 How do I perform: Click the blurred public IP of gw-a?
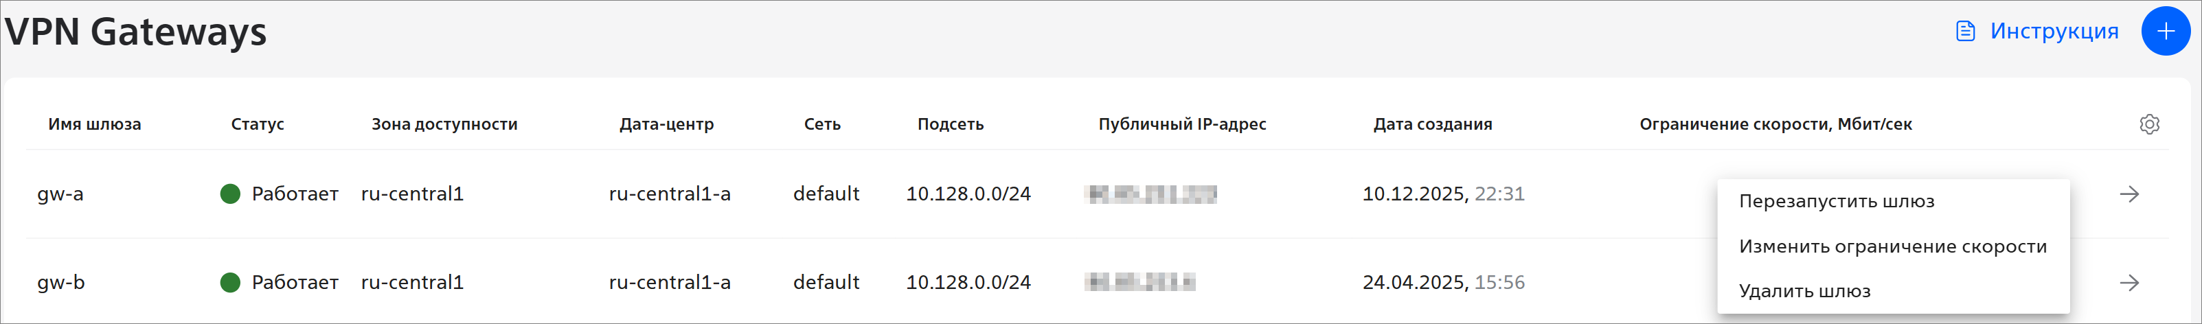coord(1150,194)
